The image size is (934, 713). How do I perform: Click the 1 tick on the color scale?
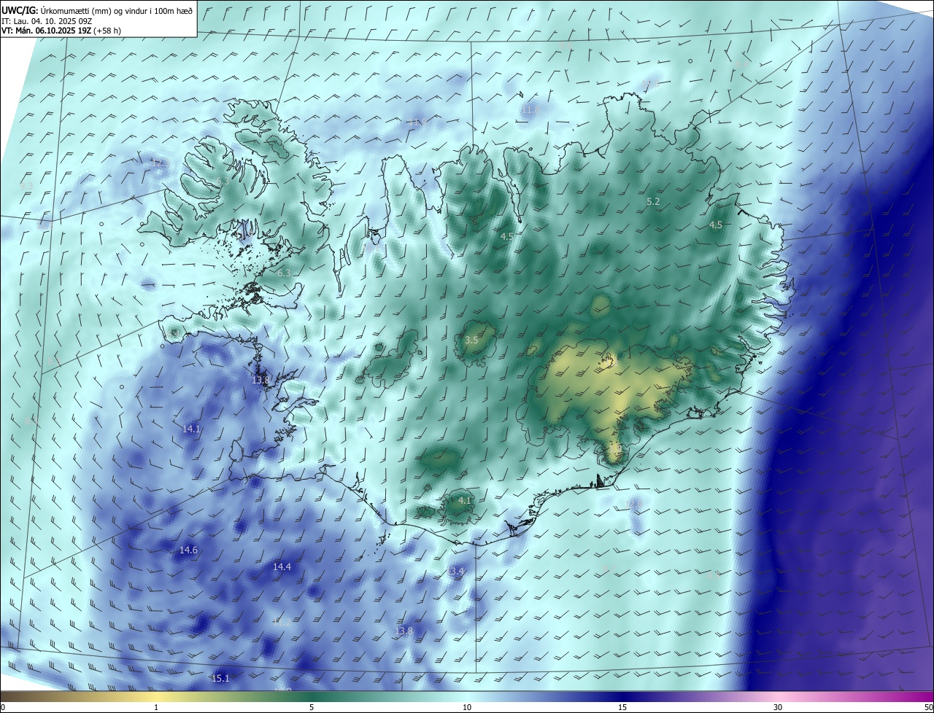156,707
